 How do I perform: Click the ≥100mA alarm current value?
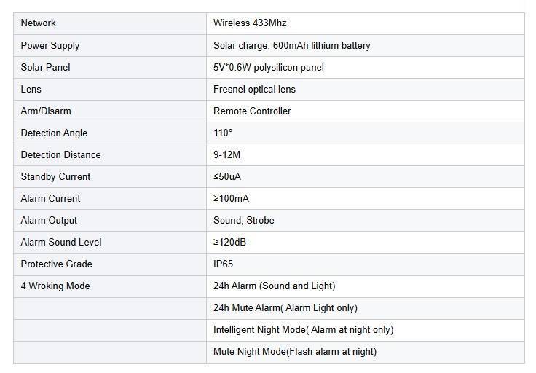(x=232, y=198)
